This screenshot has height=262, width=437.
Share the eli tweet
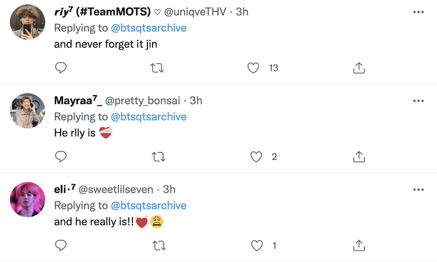[359, 246]
